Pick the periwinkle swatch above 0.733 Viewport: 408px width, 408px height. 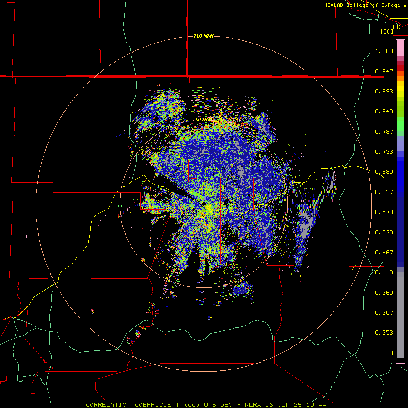[x=400, y=144]
